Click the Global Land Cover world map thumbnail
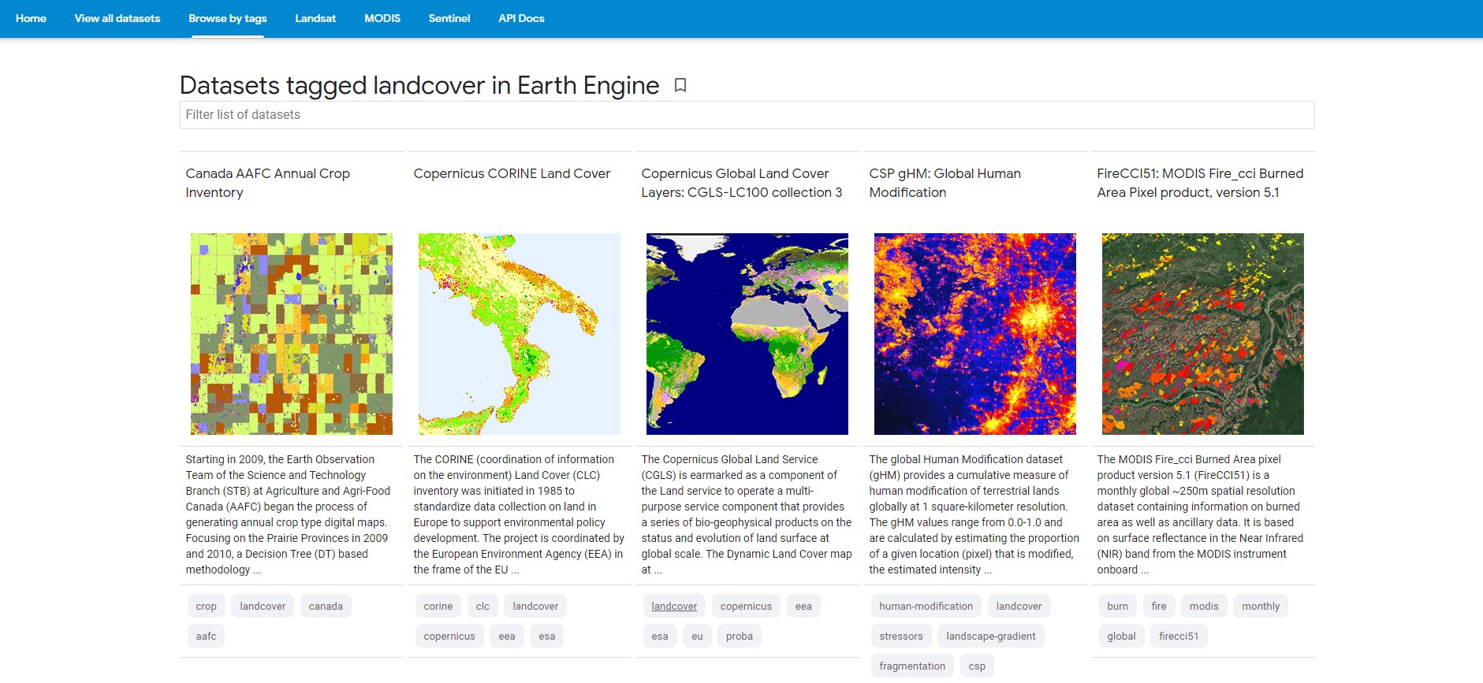This screenshot has width=1483, height=683. point(747,334)
